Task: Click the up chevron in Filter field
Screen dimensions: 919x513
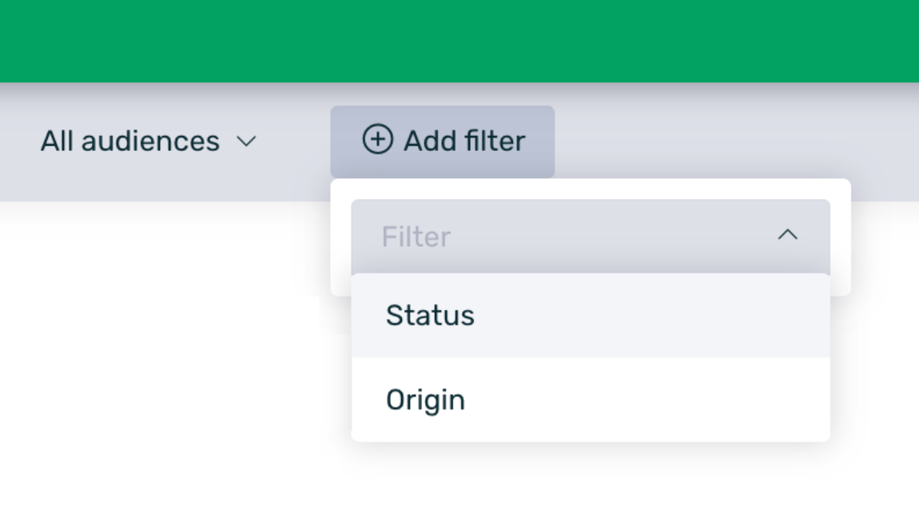Action: [788, 235]
